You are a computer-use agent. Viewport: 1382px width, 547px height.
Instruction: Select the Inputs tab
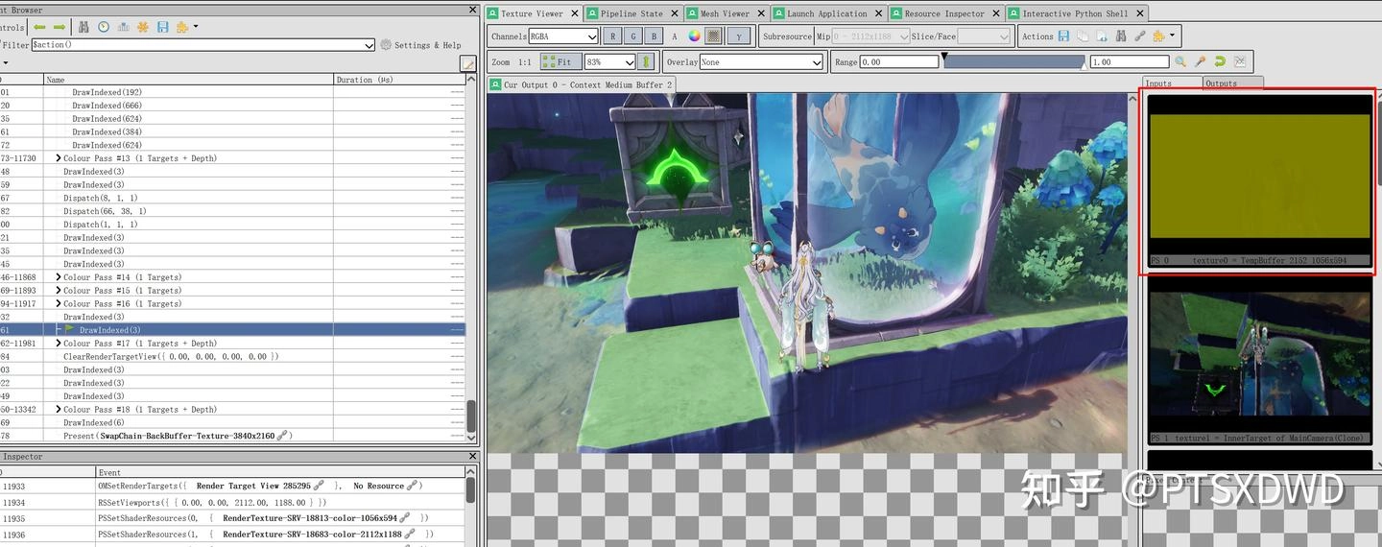(1172, 83)
